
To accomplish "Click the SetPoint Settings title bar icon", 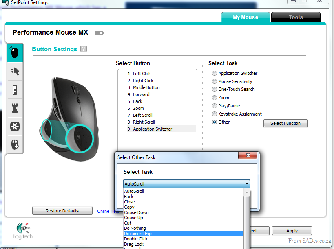I will [x=6, y=2].
